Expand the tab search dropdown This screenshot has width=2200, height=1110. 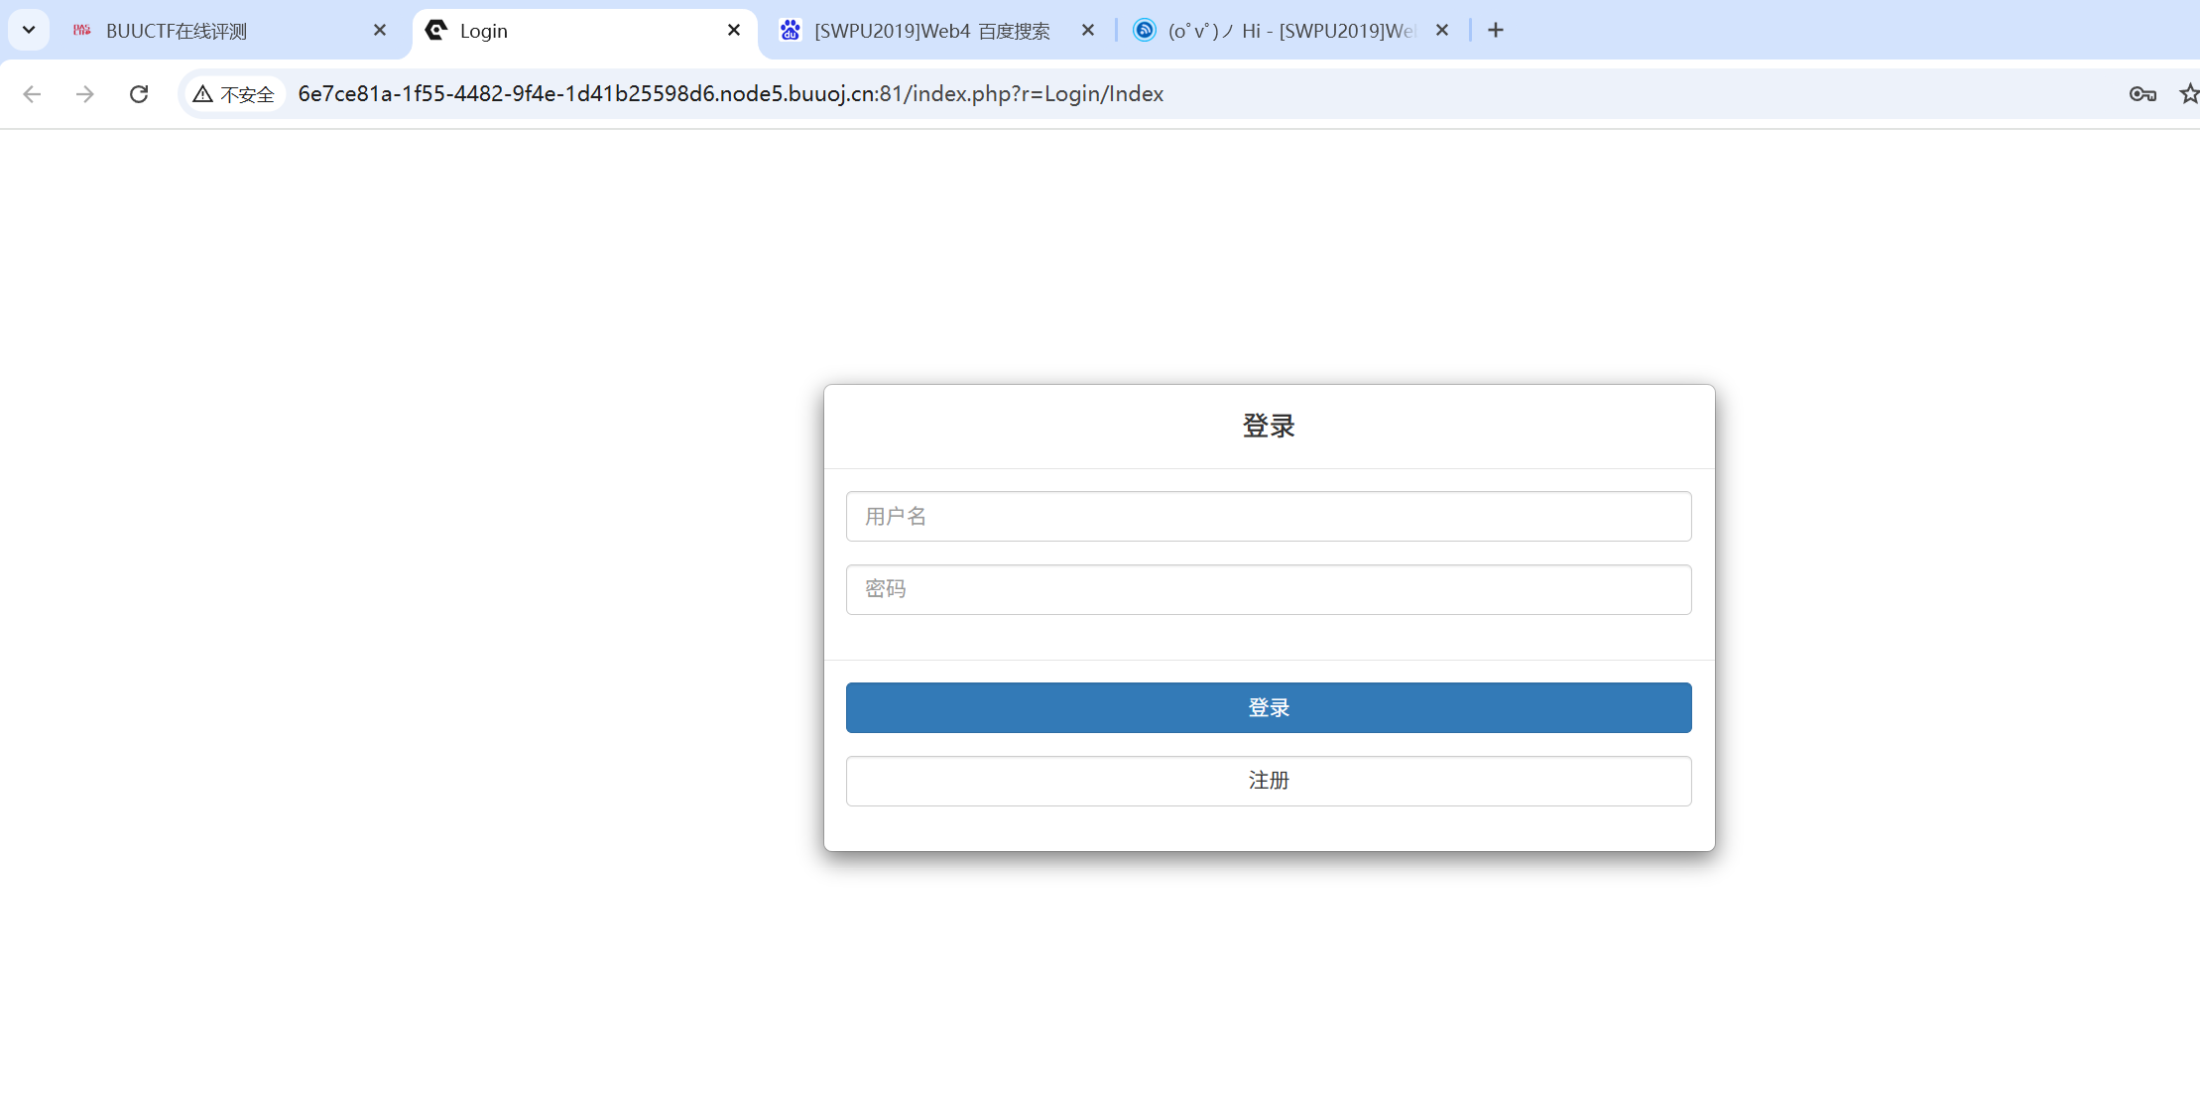29,31
